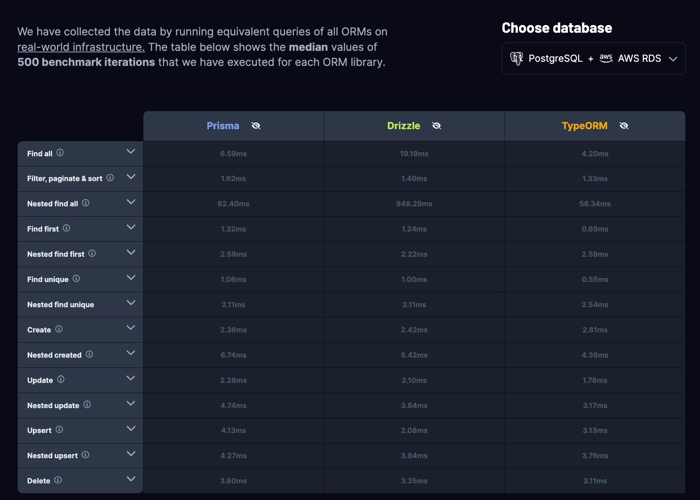This screenshot has width=700, height=500.
Task: Click the Find first info icon
Action: (67, 228)
